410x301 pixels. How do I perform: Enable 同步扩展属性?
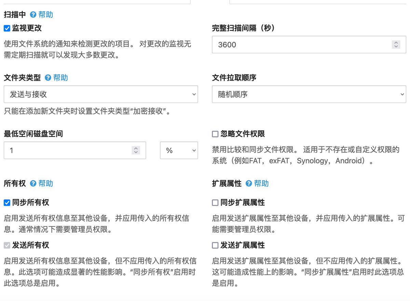click(x=215, y=202)
